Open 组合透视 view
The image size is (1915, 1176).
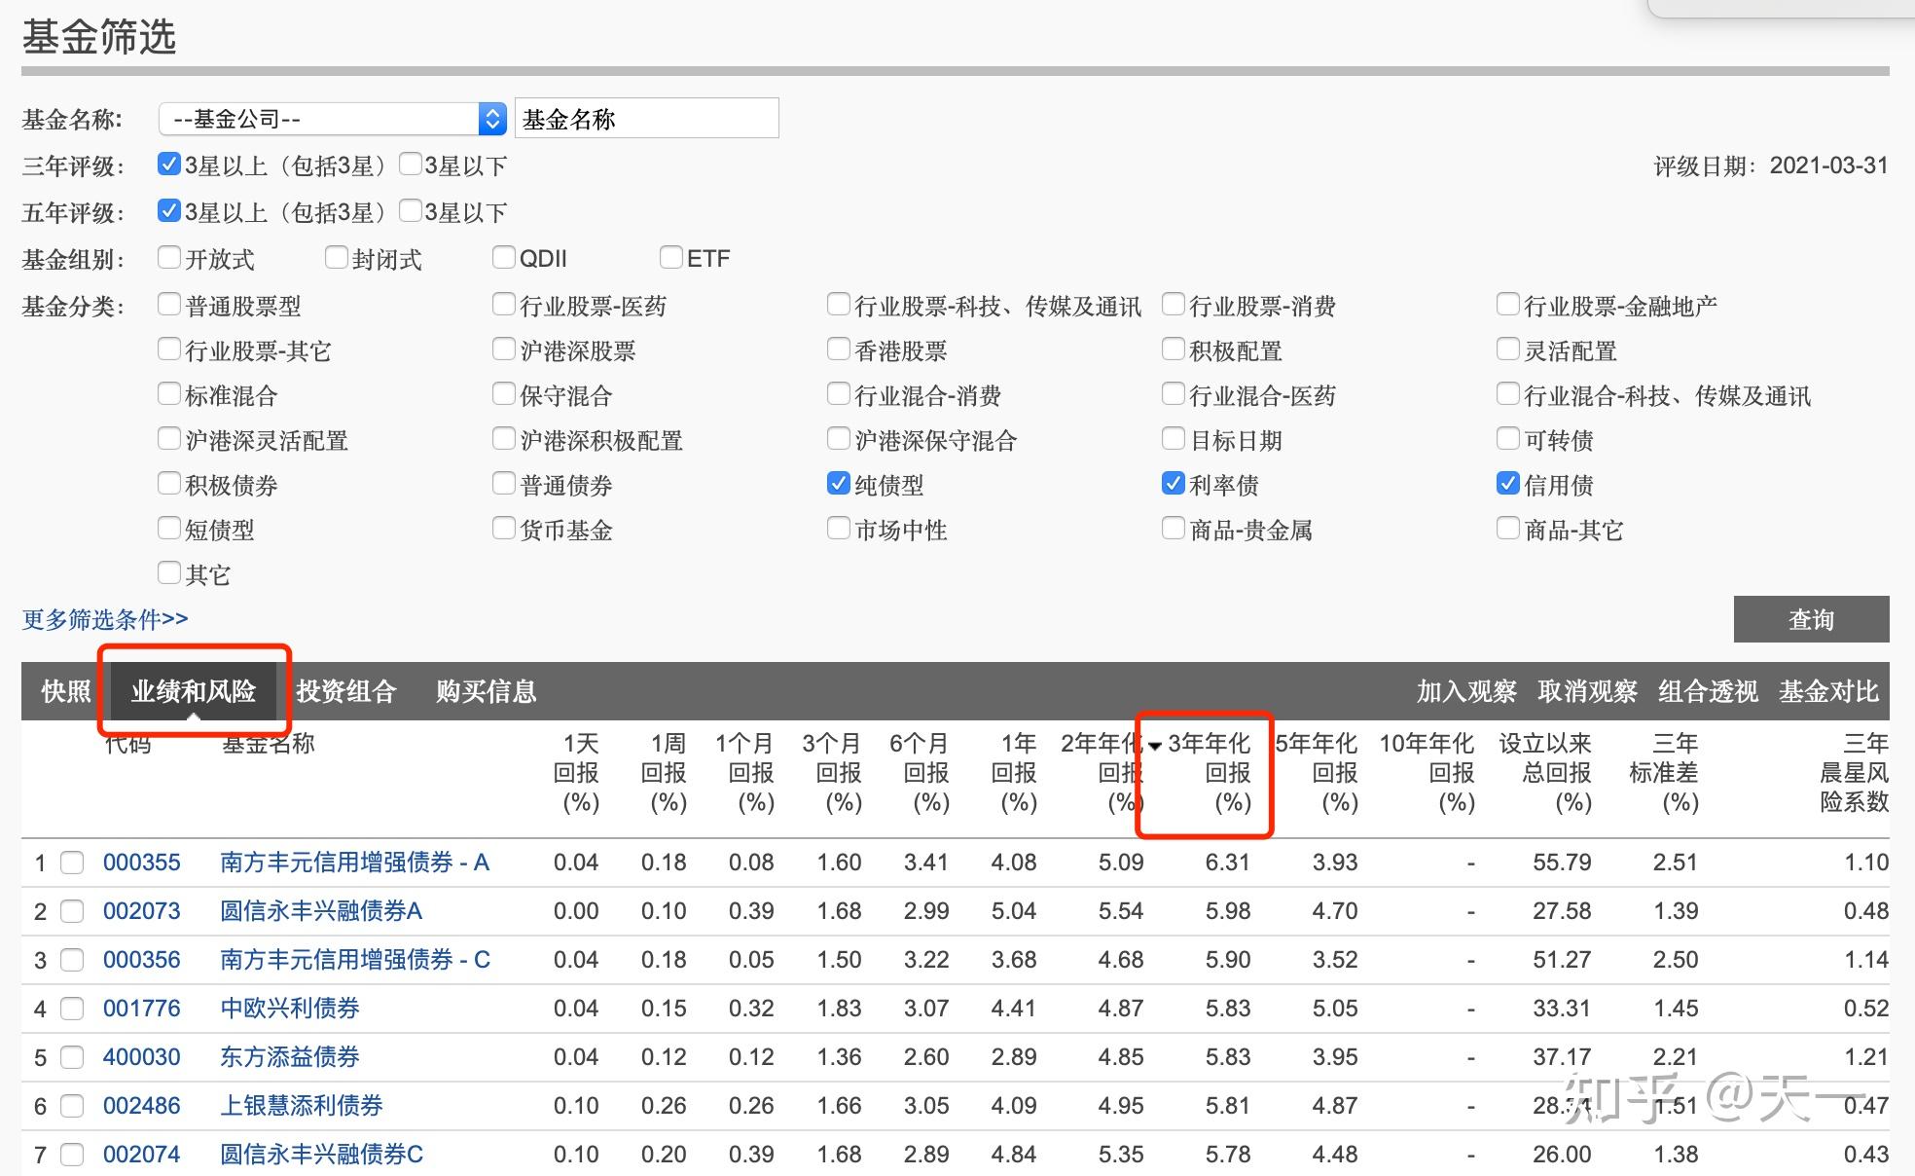tap(1708, 691)
